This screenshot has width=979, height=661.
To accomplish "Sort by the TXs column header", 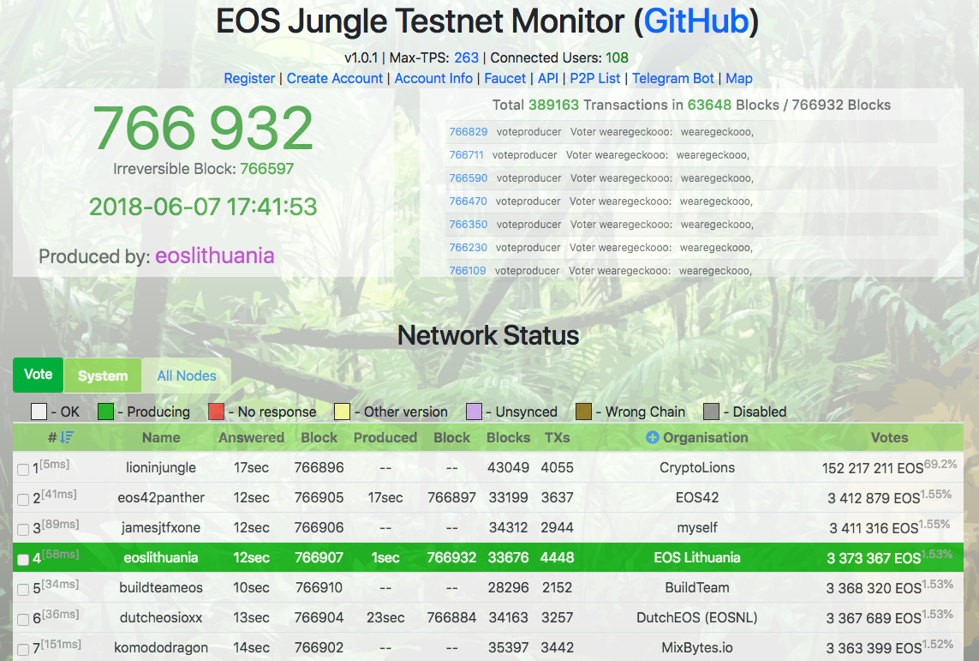I will coord(557,437).
